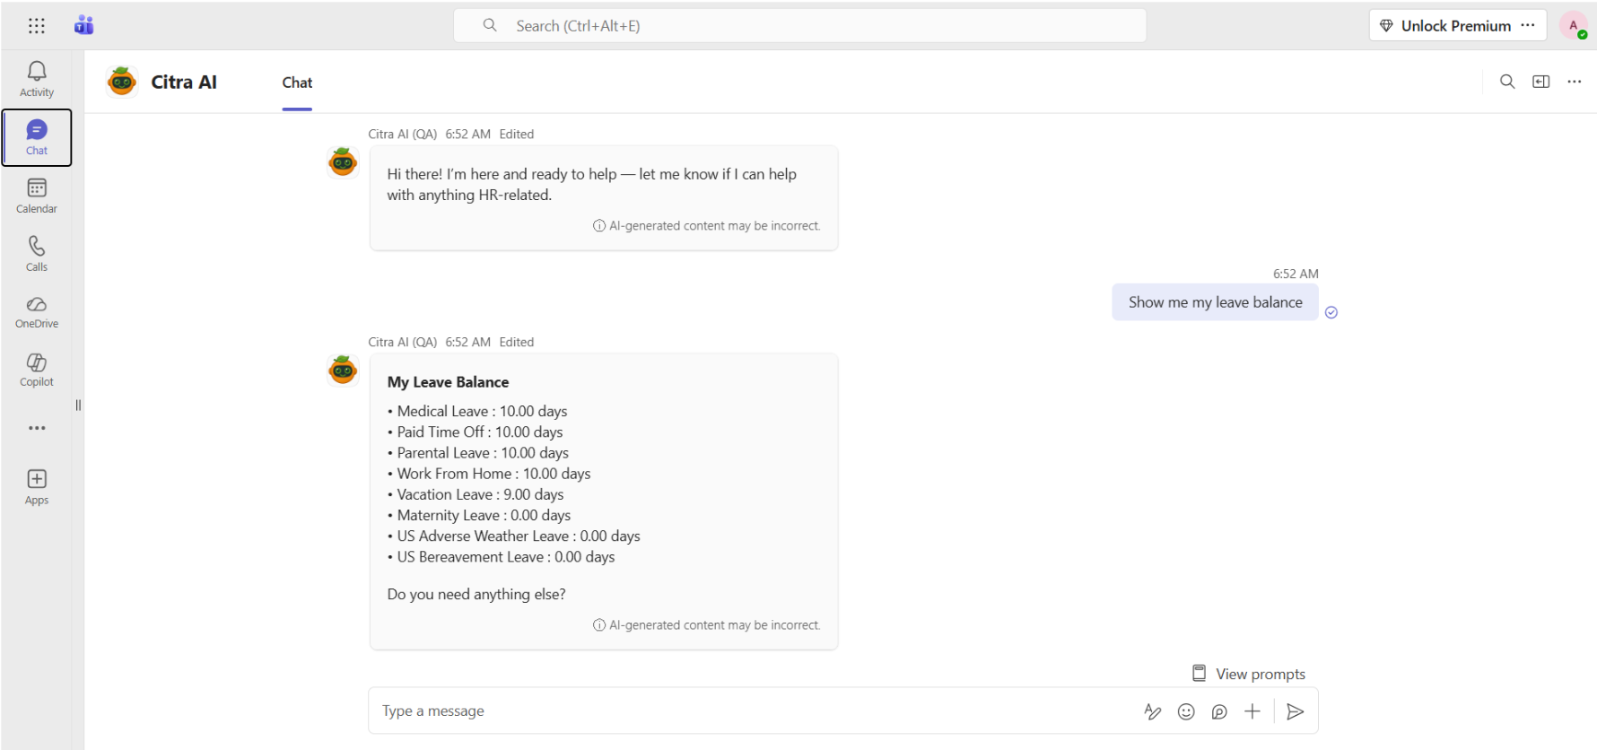Click the 'Show me my leave balance' message
The height and width of the screenshot is (750, 1597).
1215,302
